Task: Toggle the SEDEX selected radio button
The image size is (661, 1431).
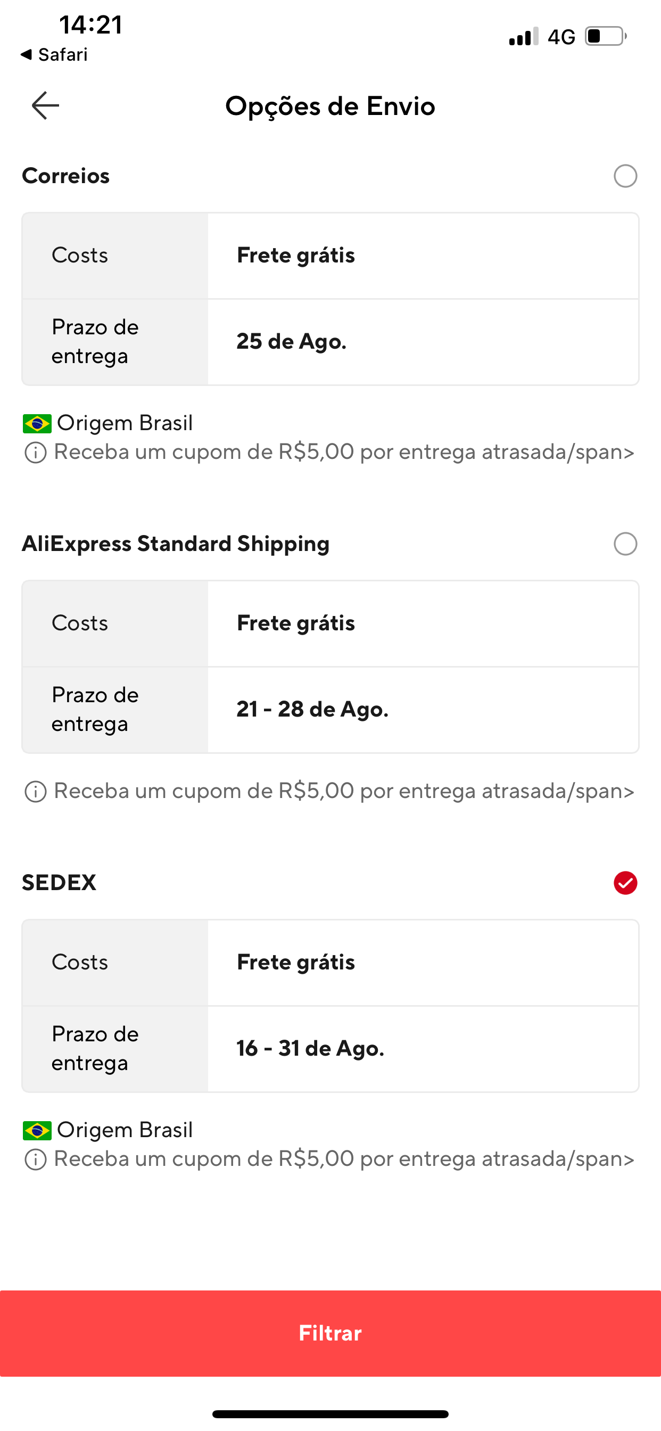Action: coord(625,883)
